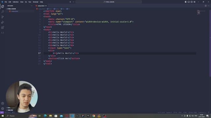Switch to the index.html tab
The height and width of the screenshot is (118, 211).
[x=41, y=6]
